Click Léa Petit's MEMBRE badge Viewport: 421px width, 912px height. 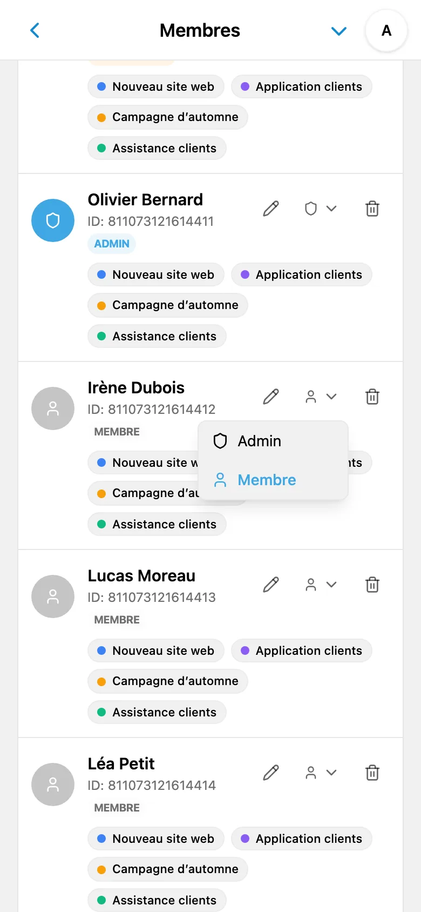click(117, 808)
